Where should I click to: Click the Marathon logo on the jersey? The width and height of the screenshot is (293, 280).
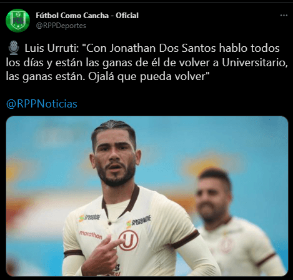point(91,235)
